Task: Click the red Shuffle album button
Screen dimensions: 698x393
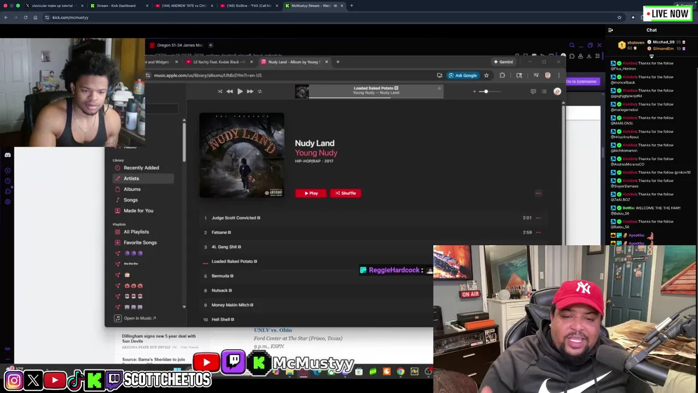Action: point(345,193)
